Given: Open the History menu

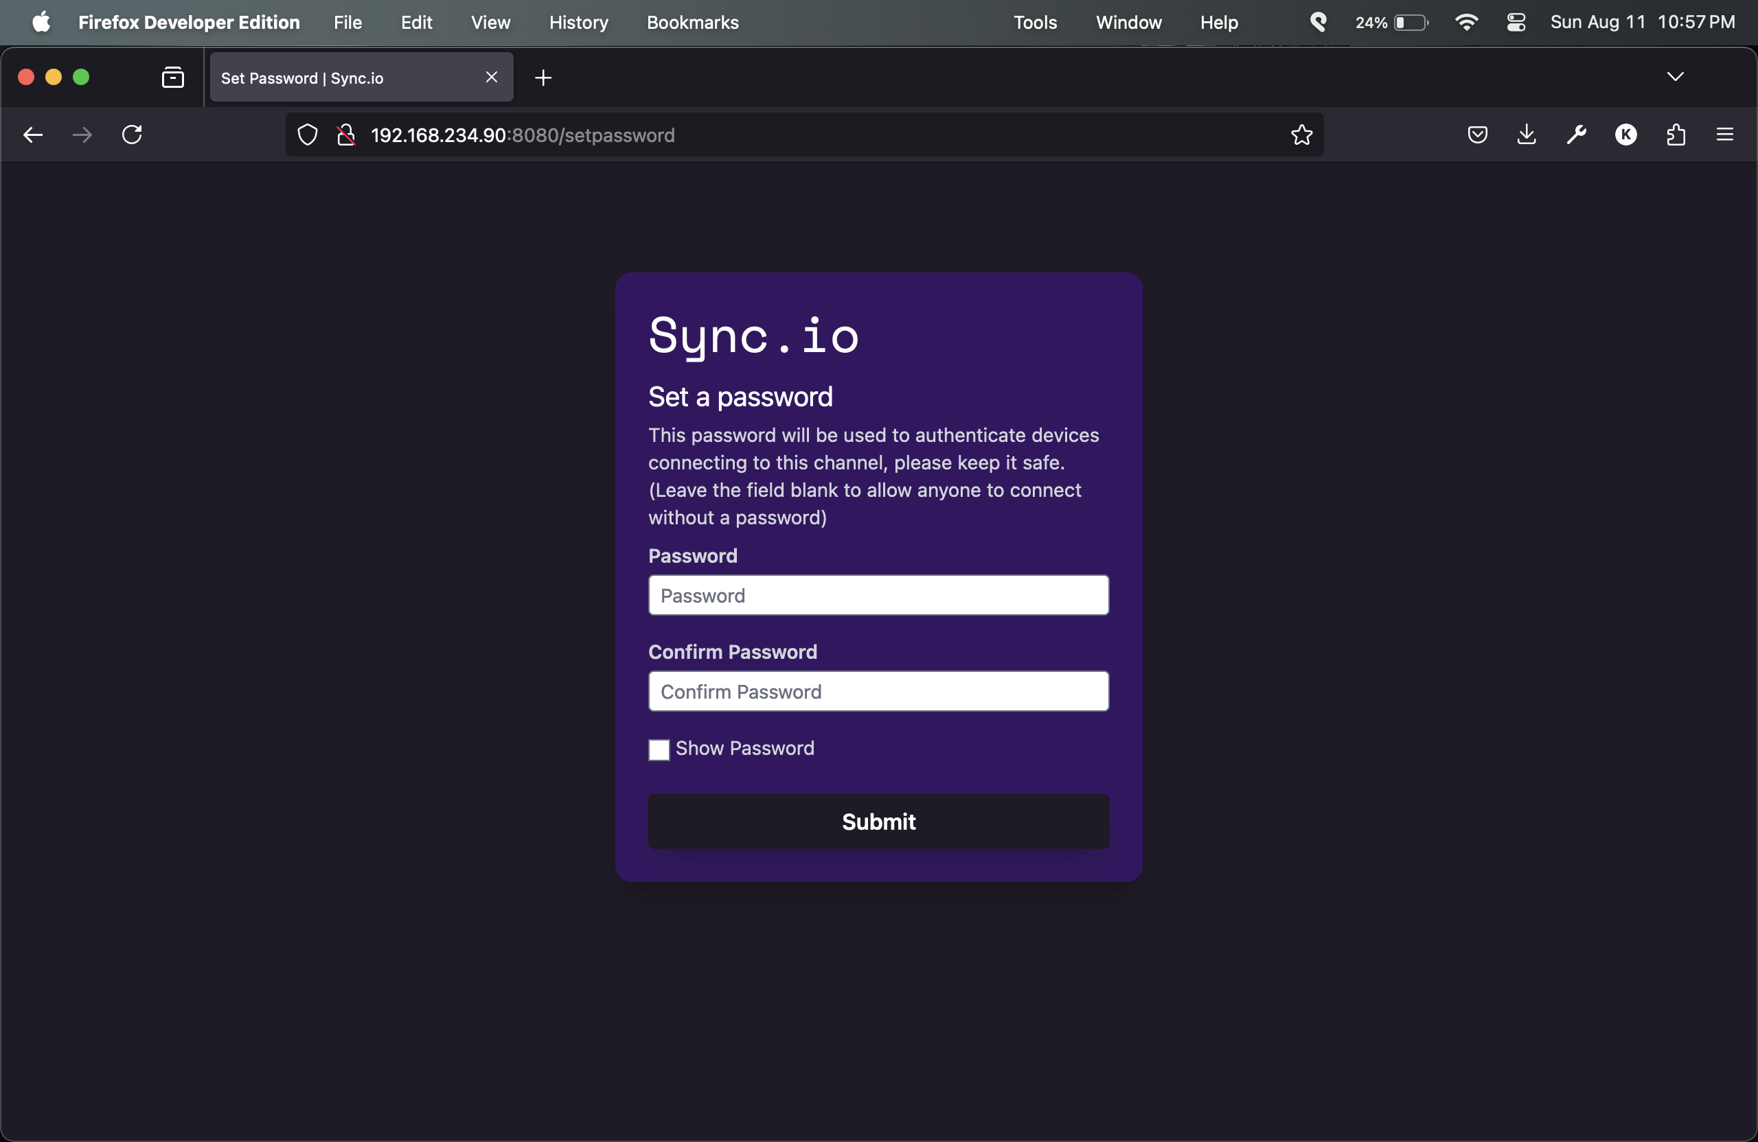Looking at the screenshot, I should [578, 22].
